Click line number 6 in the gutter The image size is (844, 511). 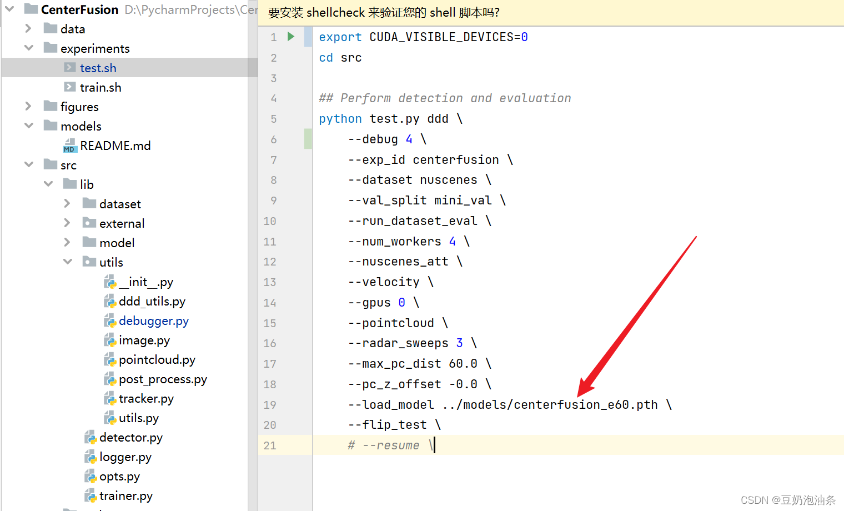point(274,139)
